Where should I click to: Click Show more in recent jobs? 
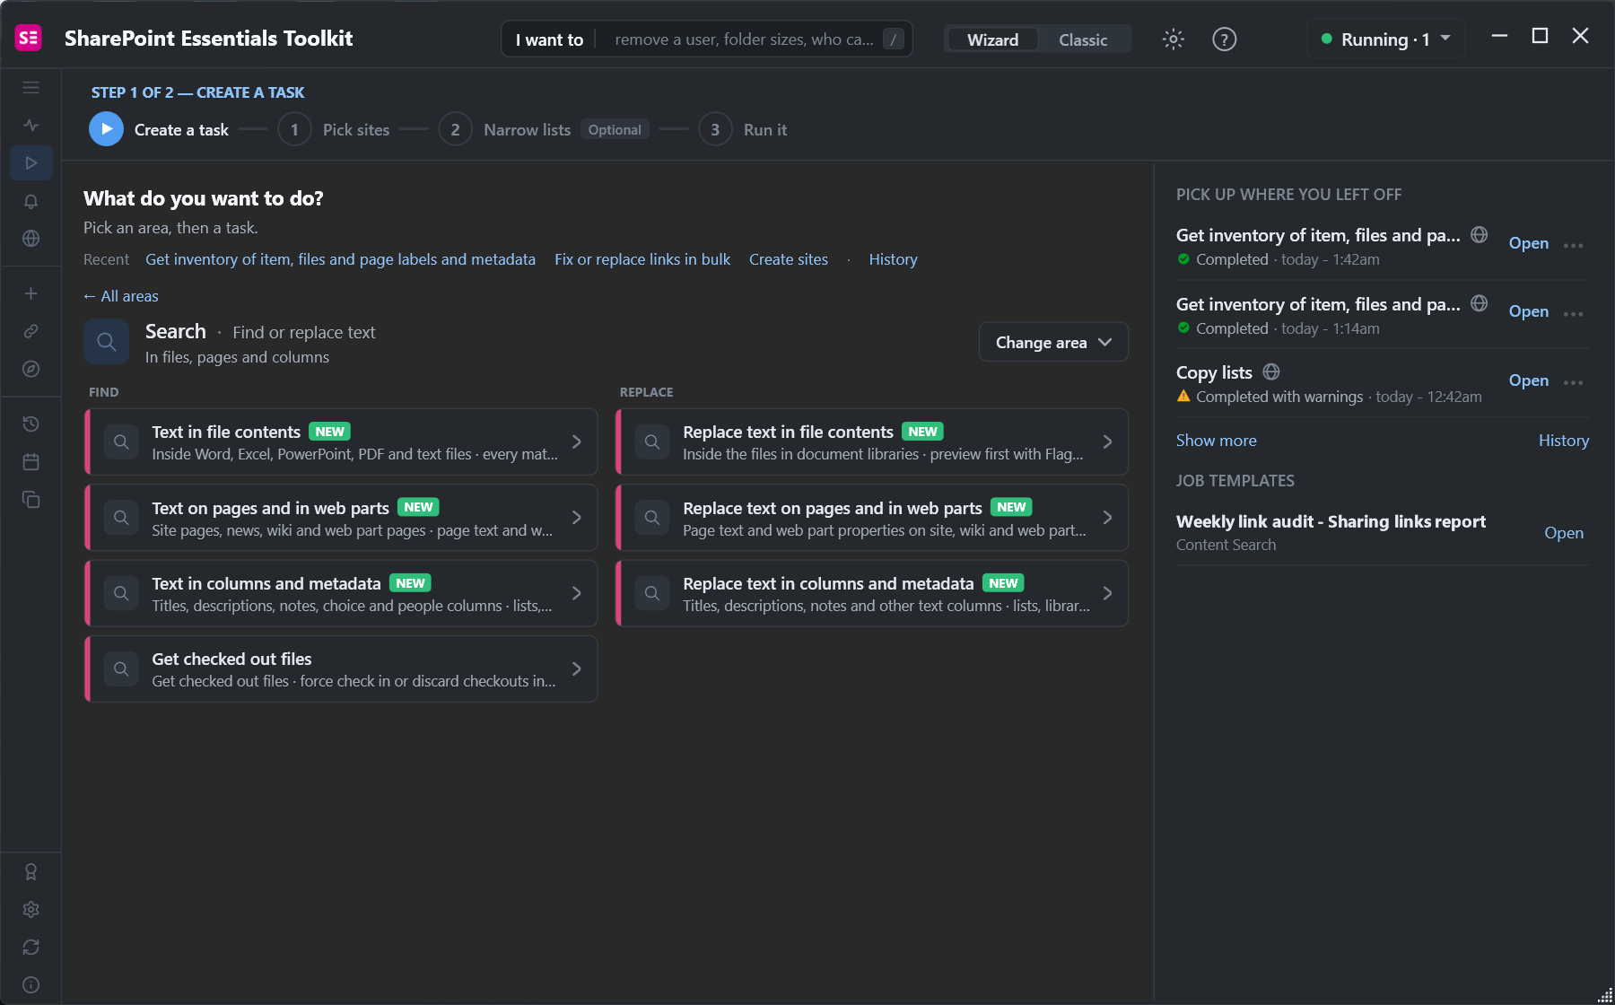pyautogui.click(x=1216, y=441)
